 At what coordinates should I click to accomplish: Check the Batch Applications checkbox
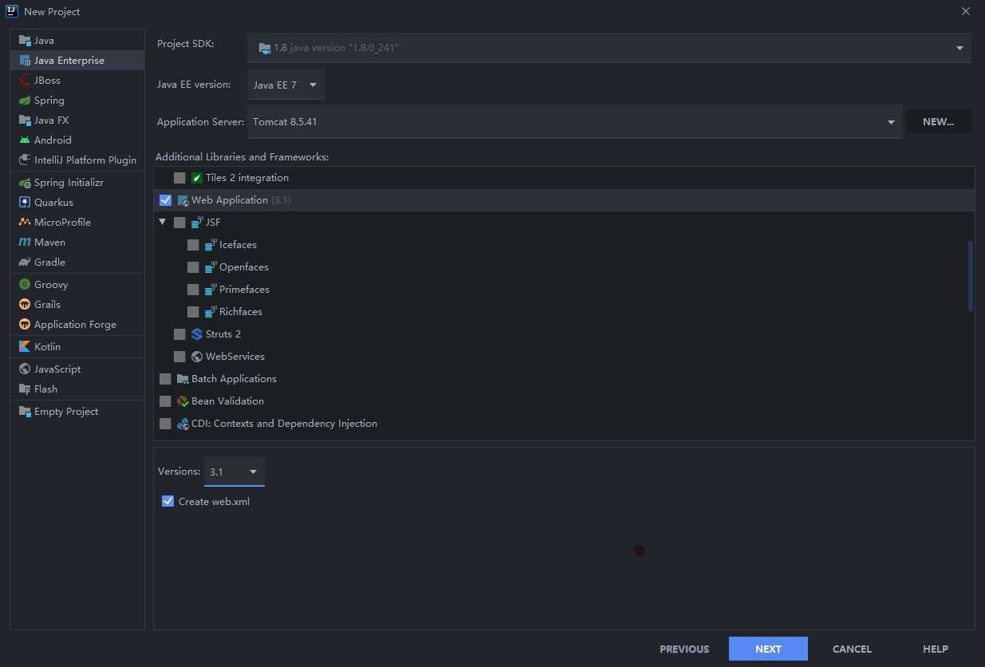165,379
